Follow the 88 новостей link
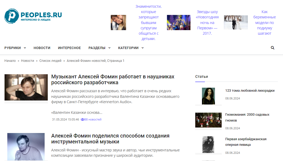Viewport: 283px width, 161px height. tap(93, 119)
